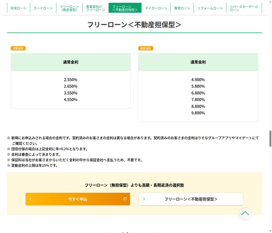Screen dimensions: 272x233
Task: Click the heading フリーローン(無担保型)よりも高額・長期返済の選択肢
Action: [134, 185]
